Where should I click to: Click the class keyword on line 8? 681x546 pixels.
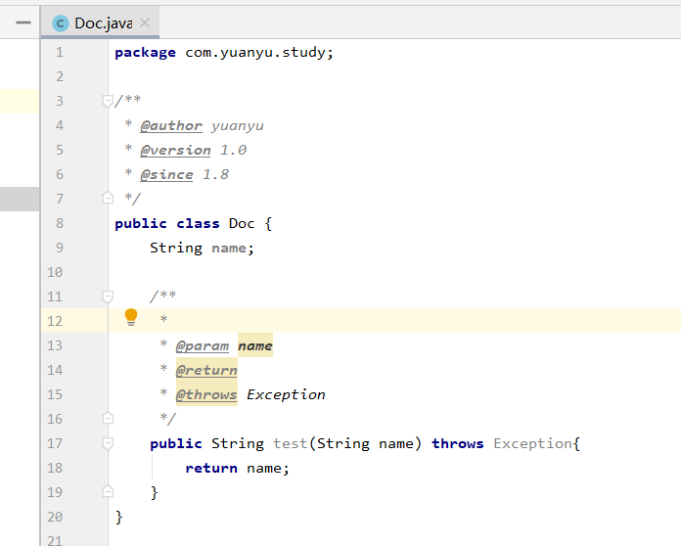point(198,223)
